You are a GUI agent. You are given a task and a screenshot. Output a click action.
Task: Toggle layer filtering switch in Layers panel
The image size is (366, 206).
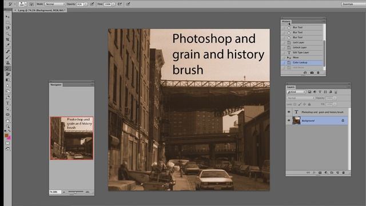click(336, 92)
